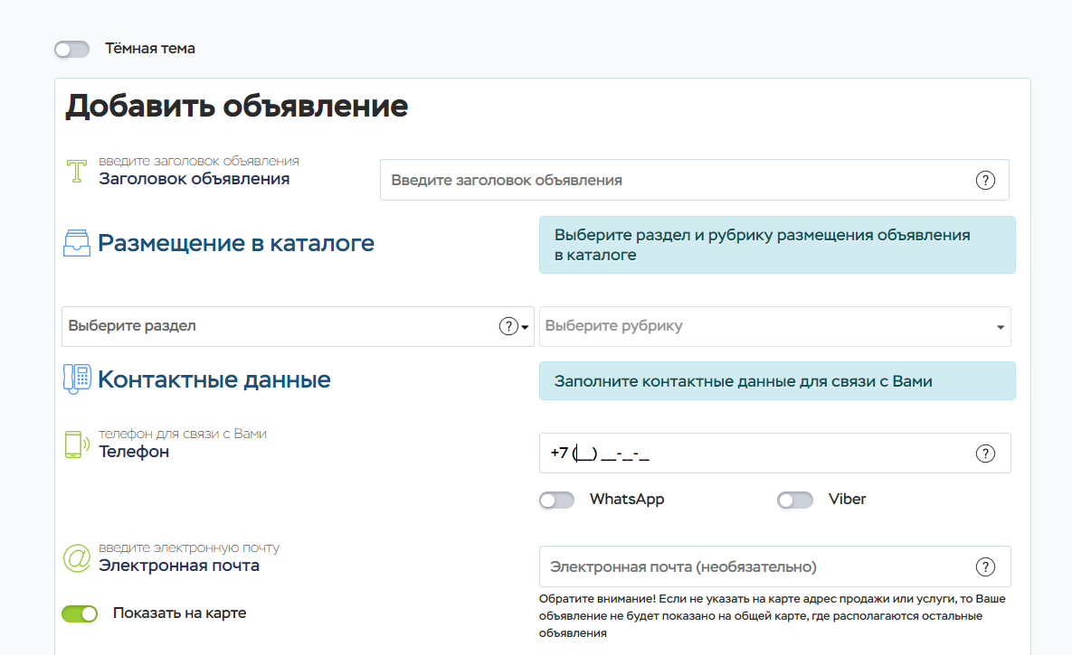Click the help icon in phone field

(985, 454)
